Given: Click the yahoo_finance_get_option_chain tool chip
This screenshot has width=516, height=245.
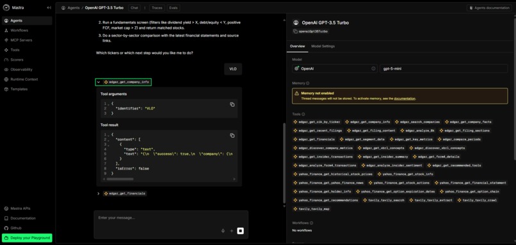Looking at the screenshot, I should [x=469, y=191].
